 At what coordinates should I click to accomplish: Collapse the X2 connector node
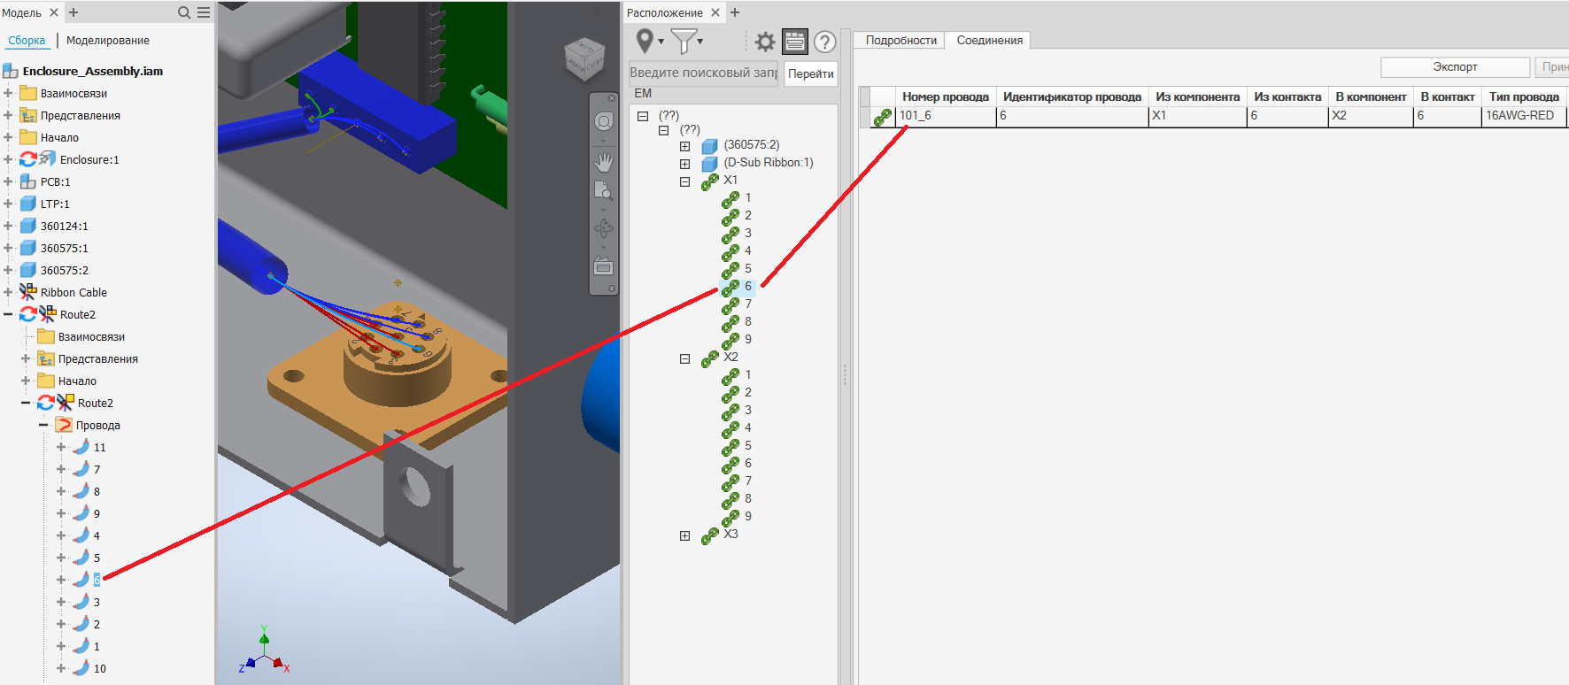click(684, 358)
